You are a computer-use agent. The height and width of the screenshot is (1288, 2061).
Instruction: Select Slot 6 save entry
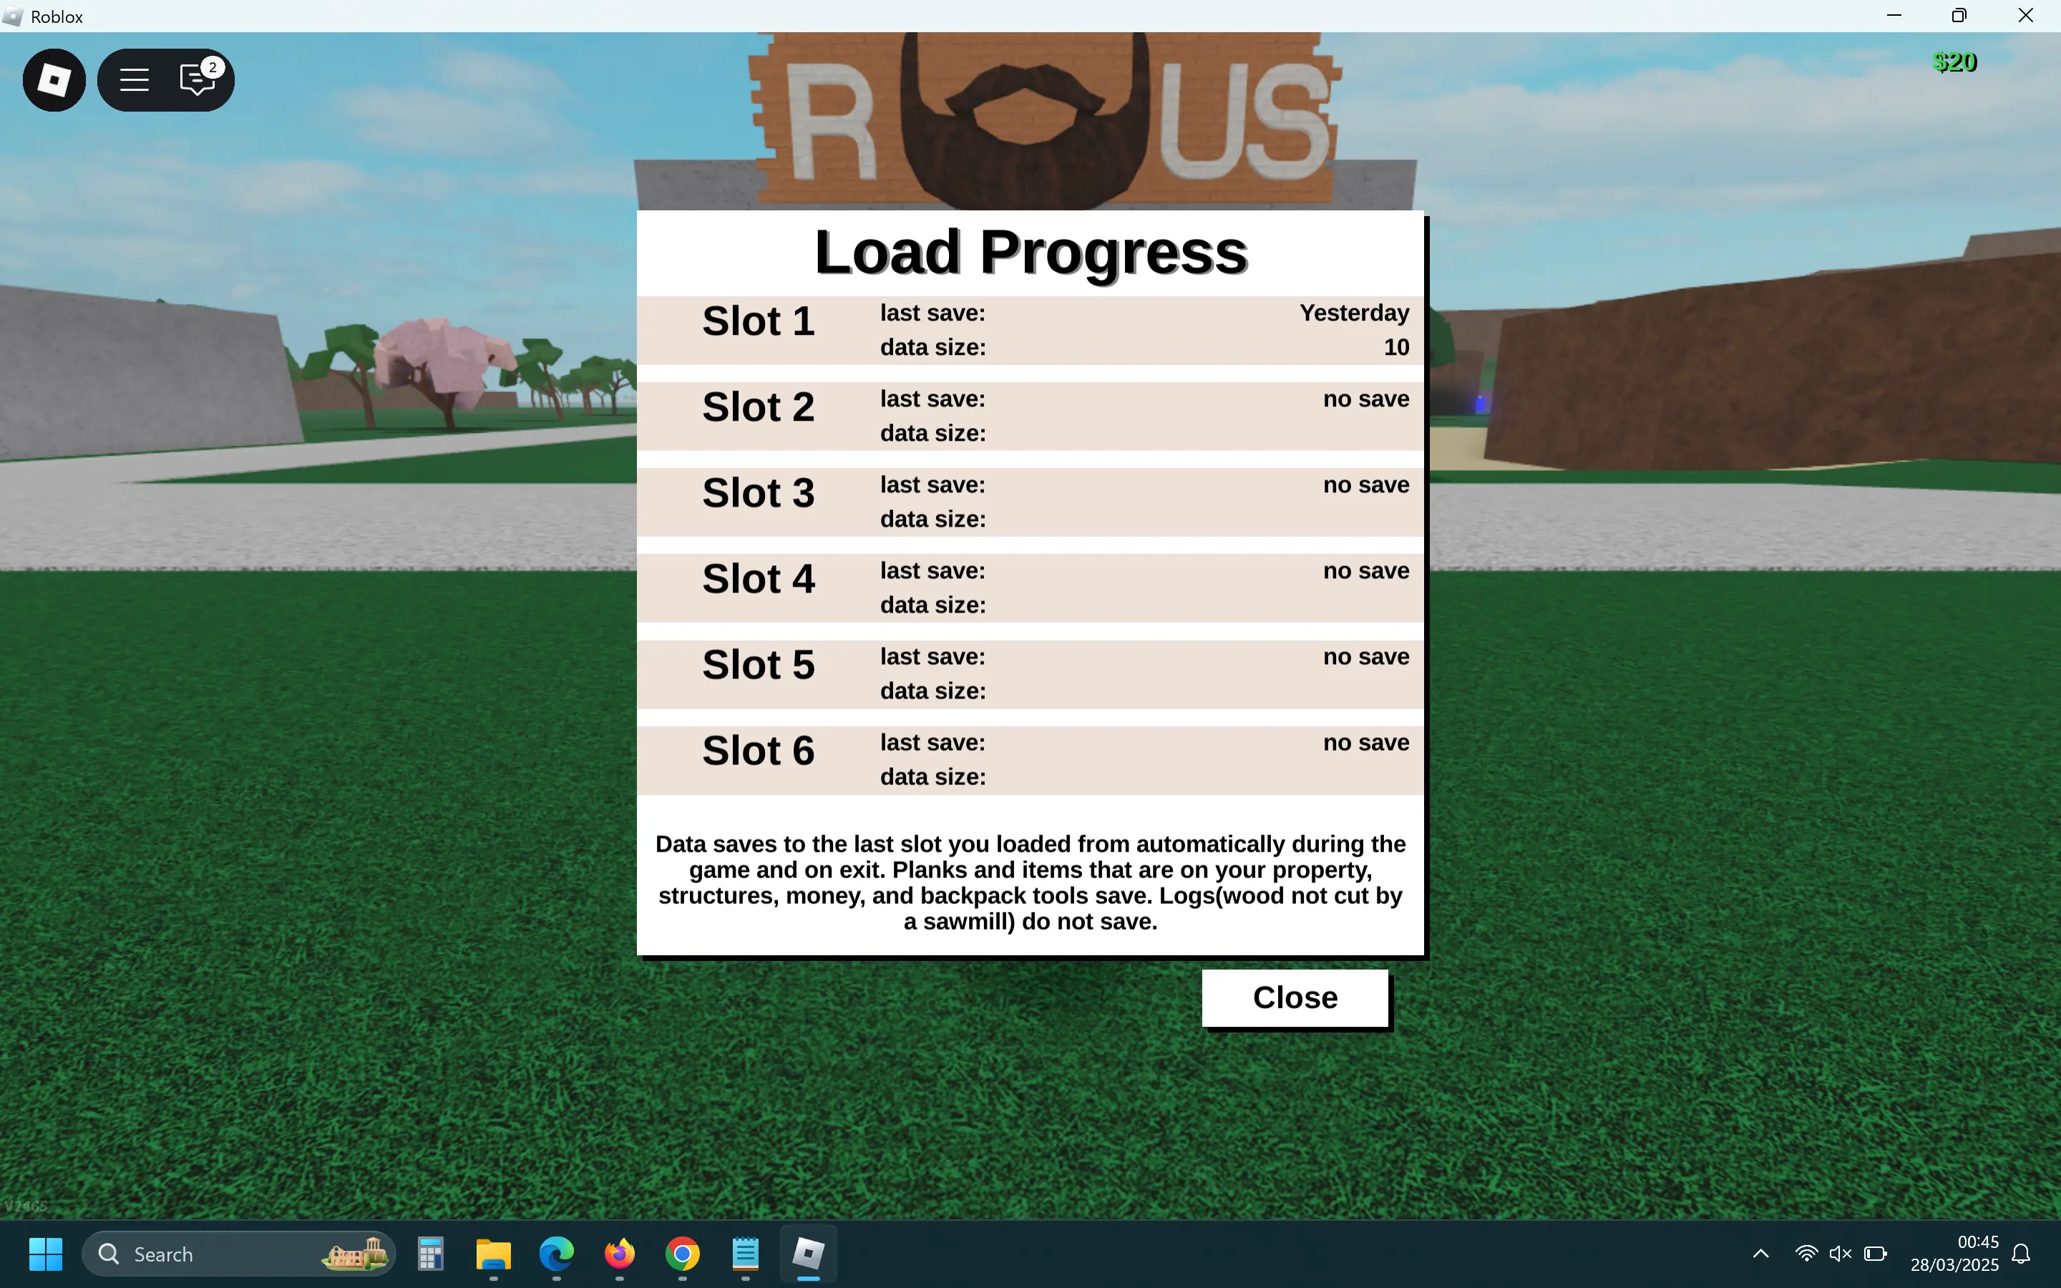(x=1030, y=759)
